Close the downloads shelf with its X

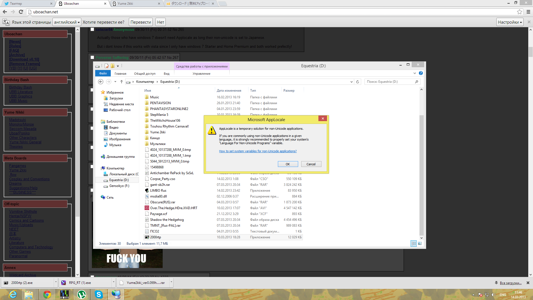528,283
